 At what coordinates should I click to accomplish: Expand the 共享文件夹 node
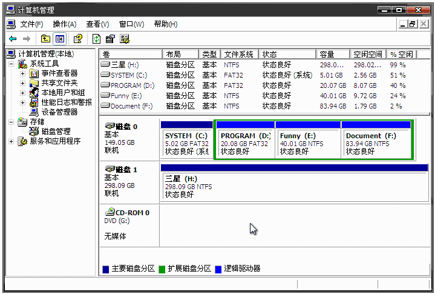[23, 84]
